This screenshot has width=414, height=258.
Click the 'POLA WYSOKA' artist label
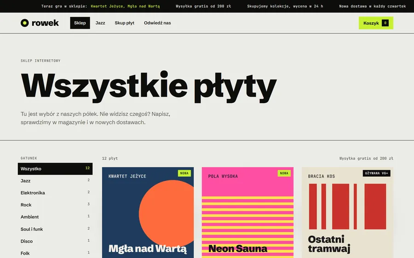[x=223, y=176]
